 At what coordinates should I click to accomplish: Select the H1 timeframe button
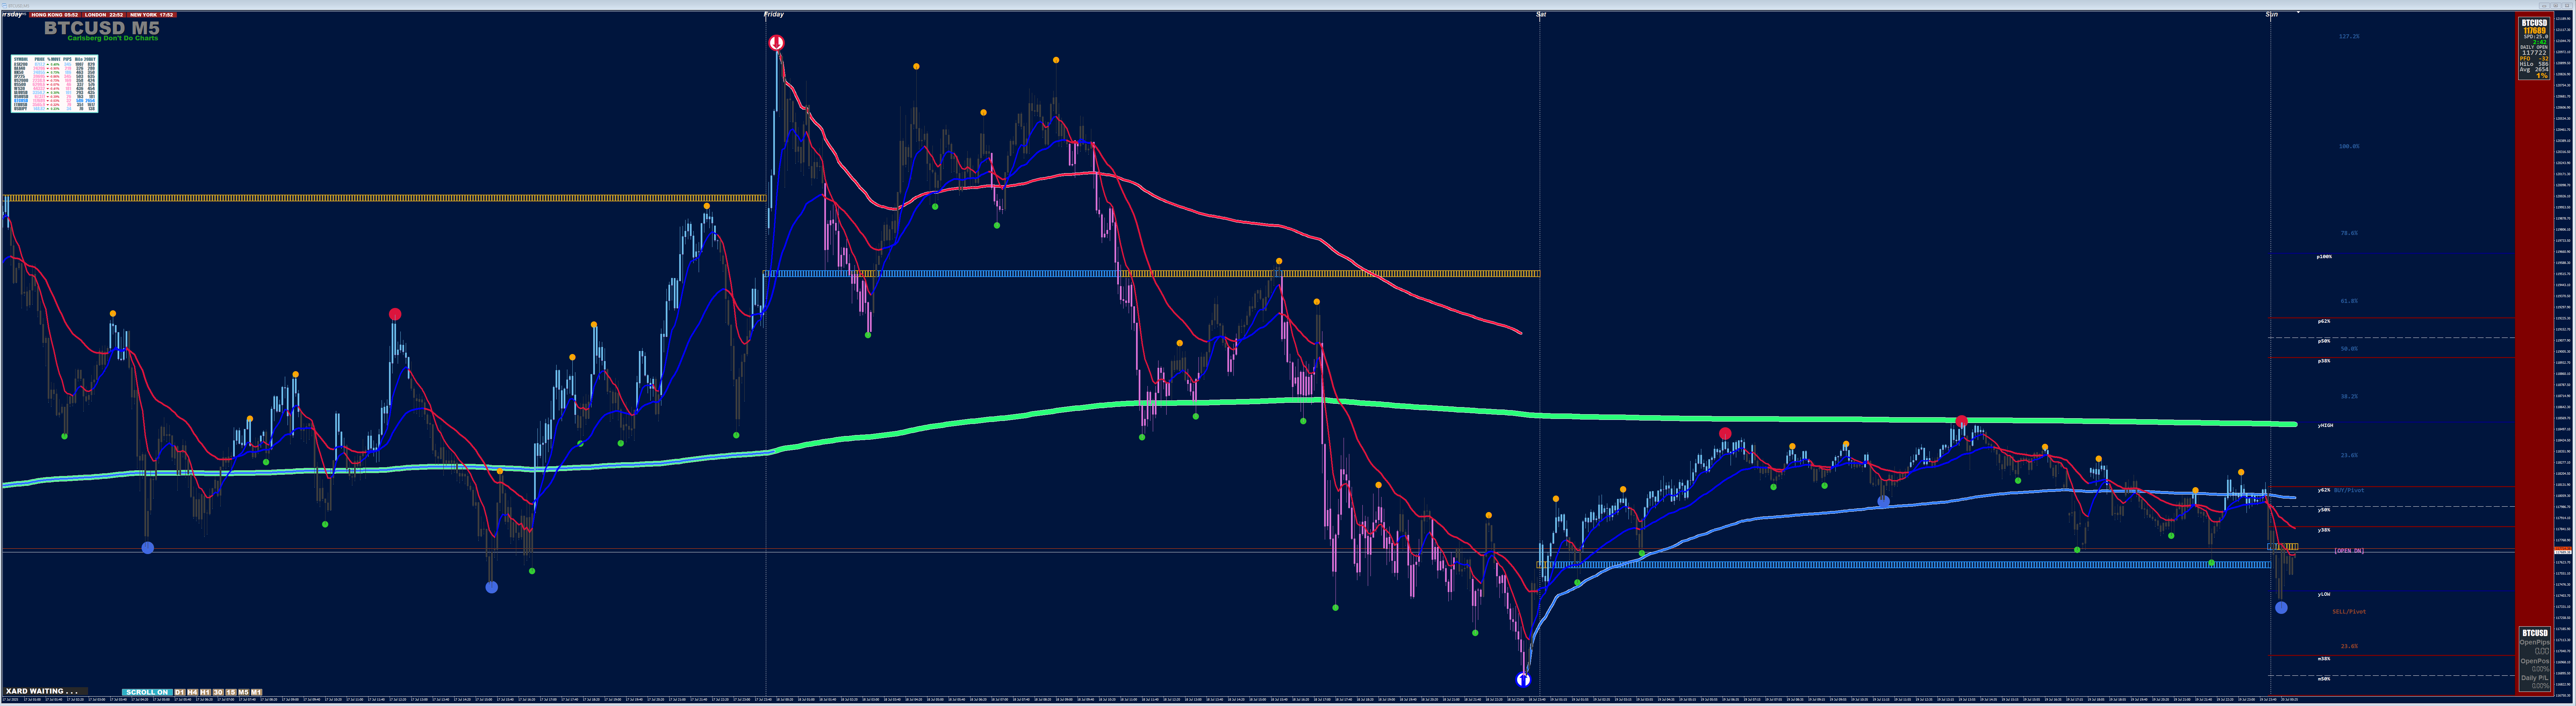tap(205, 692)
